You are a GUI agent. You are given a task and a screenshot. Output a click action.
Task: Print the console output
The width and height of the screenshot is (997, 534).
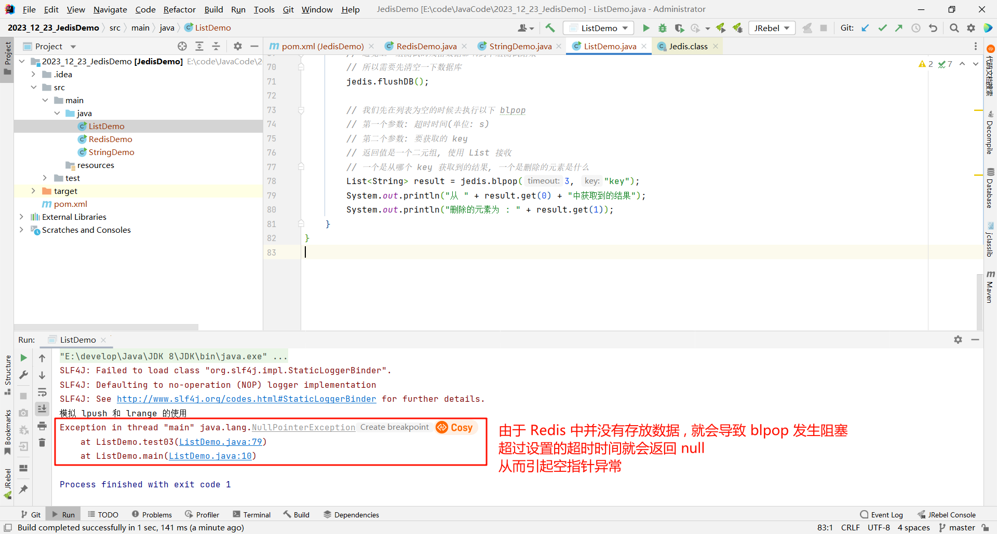point(42,426)
